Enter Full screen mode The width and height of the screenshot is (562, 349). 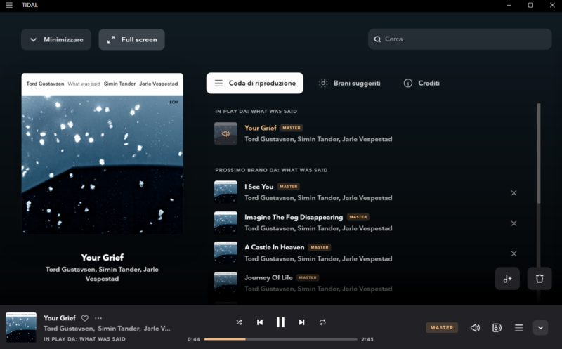(132, 39)
